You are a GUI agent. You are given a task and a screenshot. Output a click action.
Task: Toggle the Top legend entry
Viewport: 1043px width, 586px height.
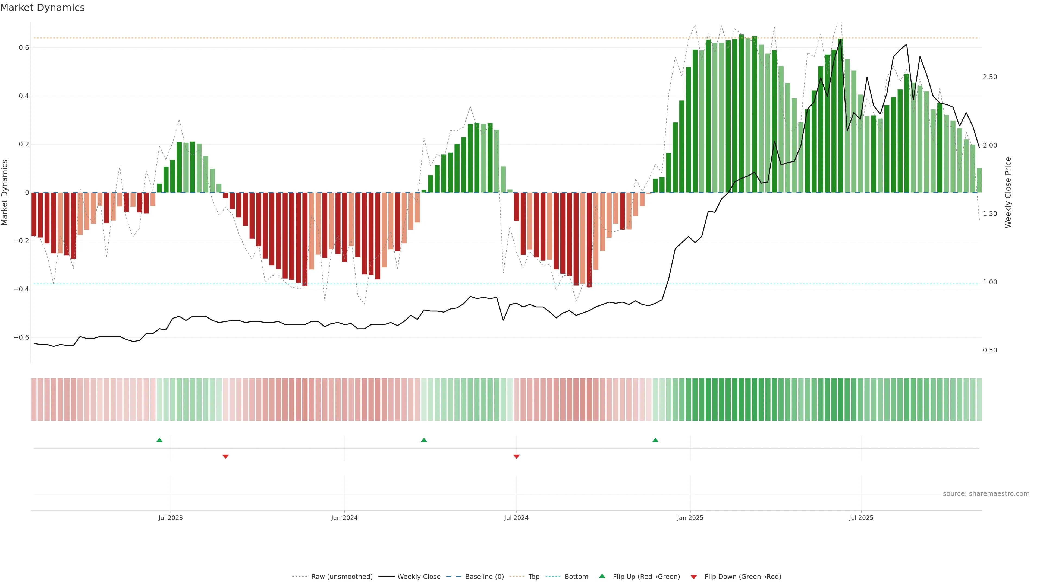[534, 577]
